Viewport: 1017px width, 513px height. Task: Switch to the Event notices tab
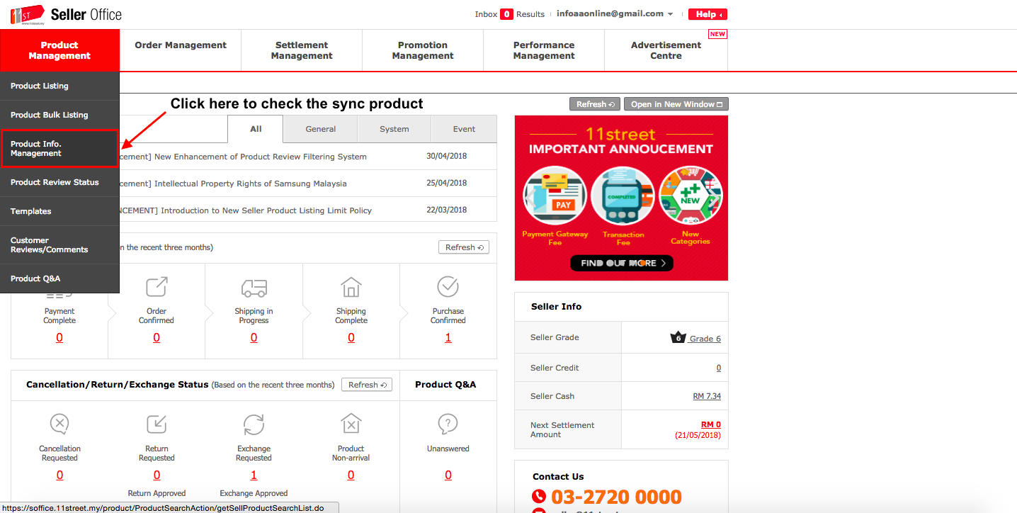tap(464, 129)
